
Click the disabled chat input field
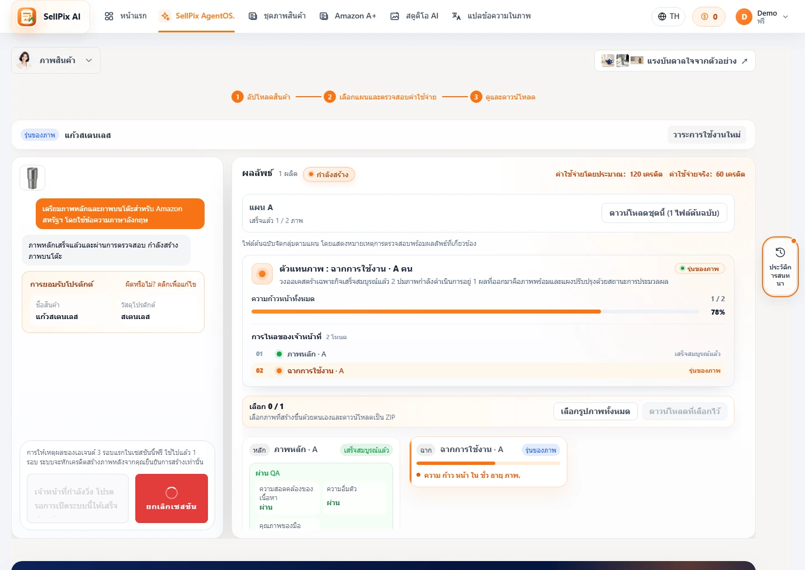[x=78, y=498]
